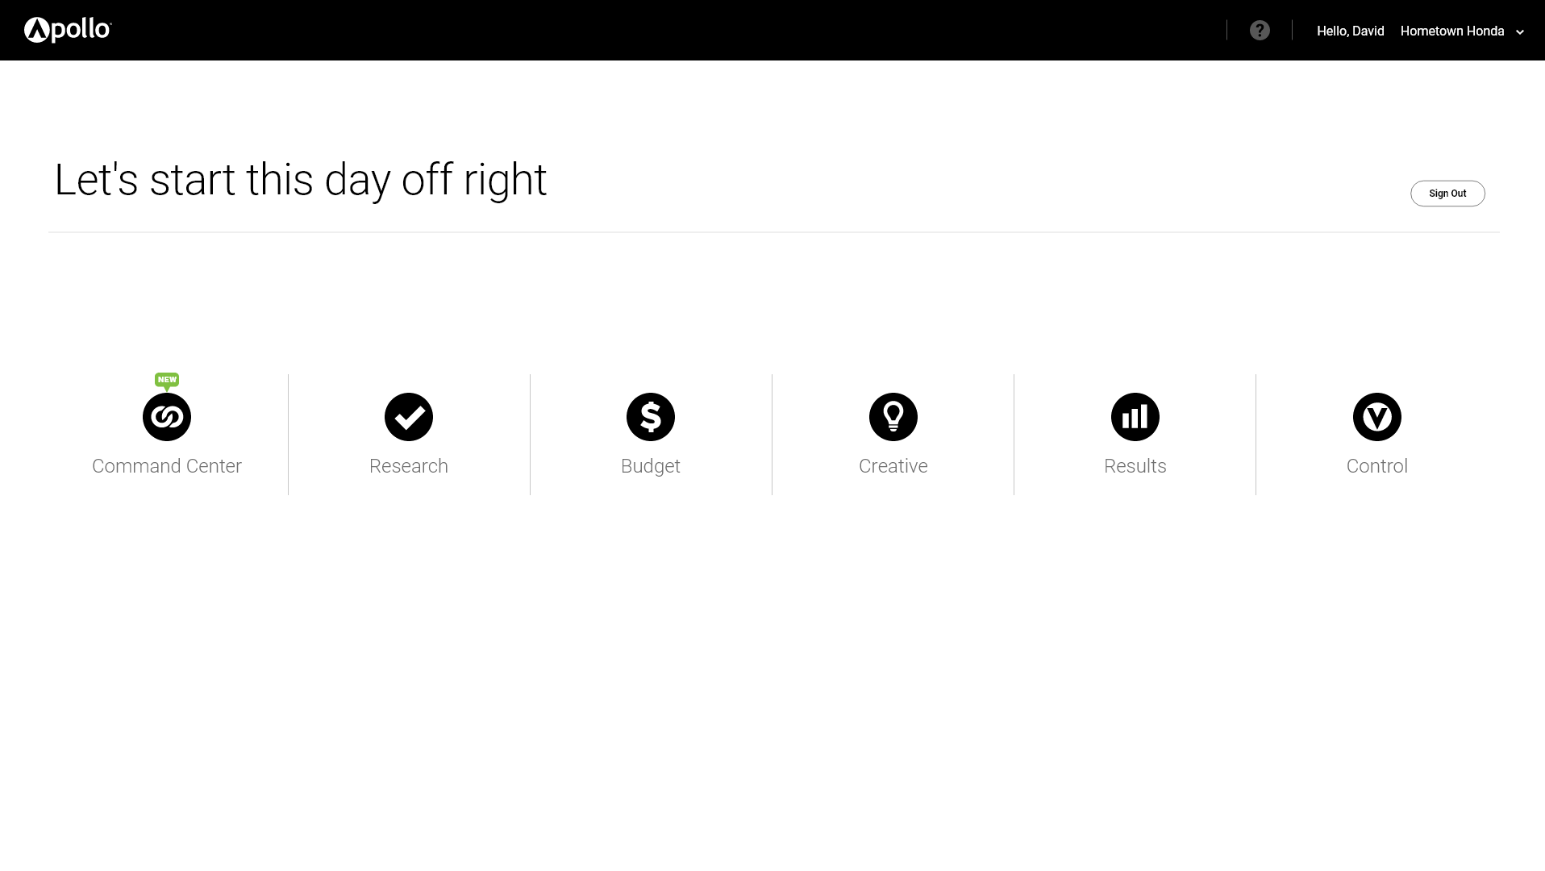Viewport: 1545px width, 871px height.
Task: Click the Control V-shaped icon
Action: pos(1377,417)
